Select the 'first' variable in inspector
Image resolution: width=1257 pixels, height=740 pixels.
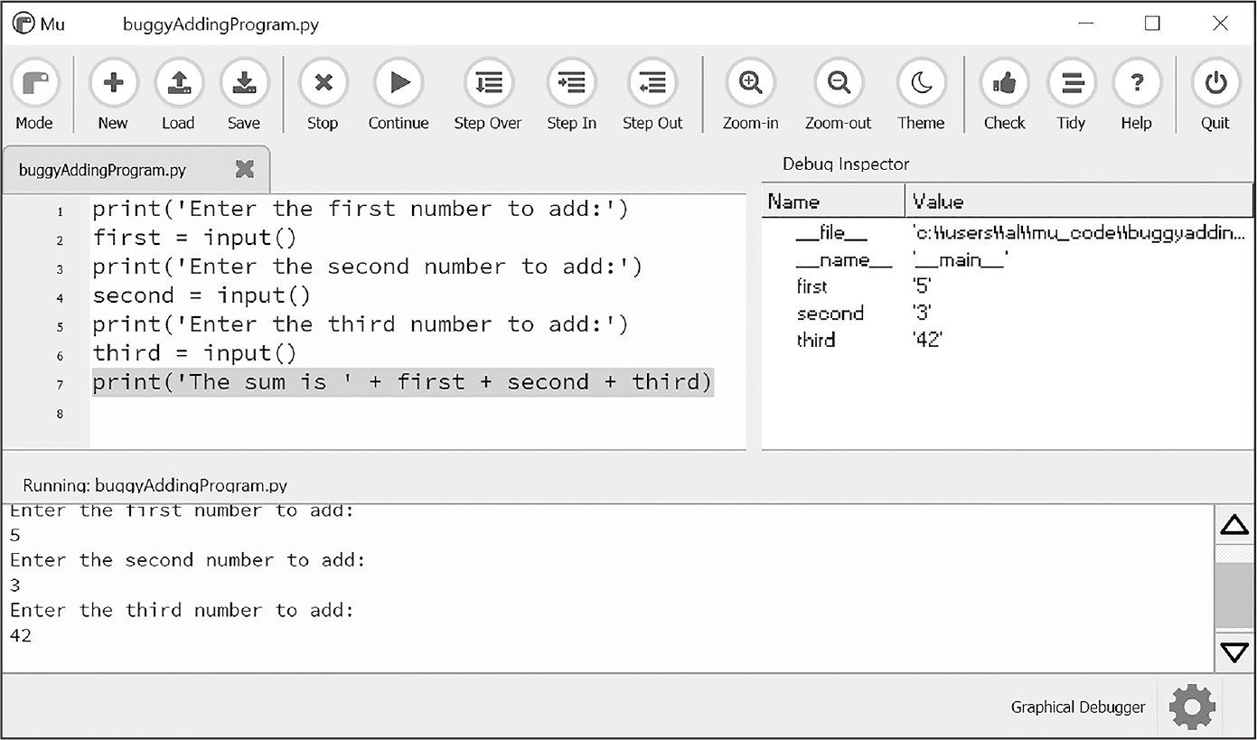[x=811, y=286]
